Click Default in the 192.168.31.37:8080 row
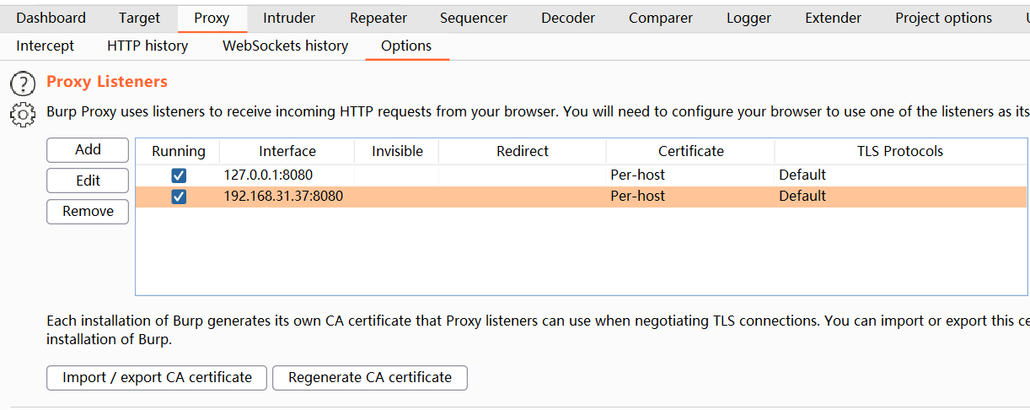This screenshot has width=1030, height=410. (802, 197)
